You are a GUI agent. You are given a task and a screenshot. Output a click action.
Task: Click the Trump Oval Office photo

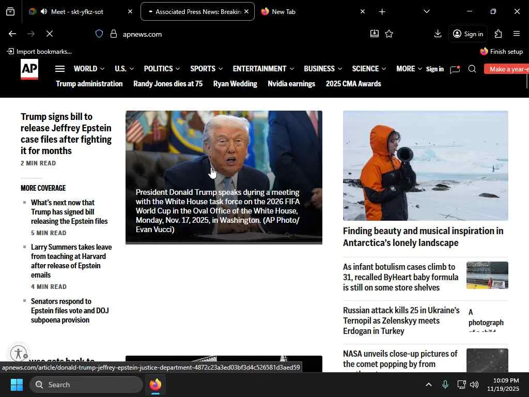coord(224,177)
